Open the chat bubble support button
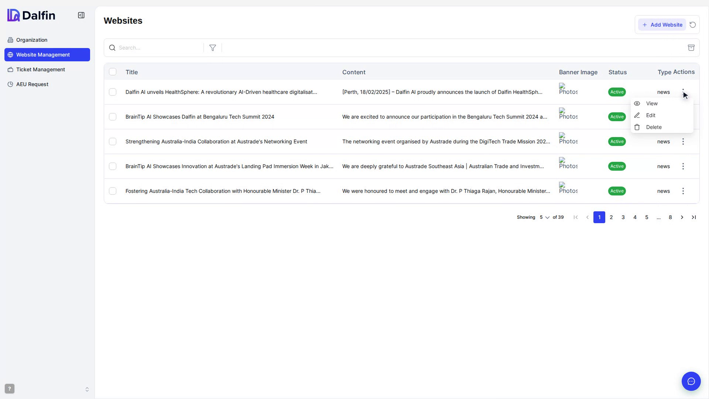The image size is (709, 399). 691,381
